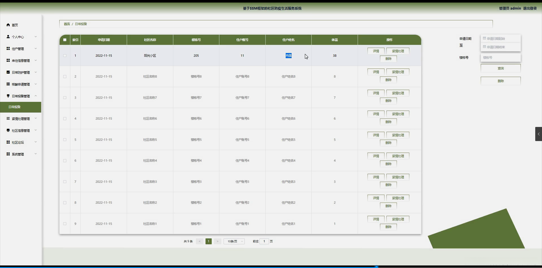Screen dimensions: 542x268
Task: Click 退出登录 to log out
Action: tap(530, 8)
